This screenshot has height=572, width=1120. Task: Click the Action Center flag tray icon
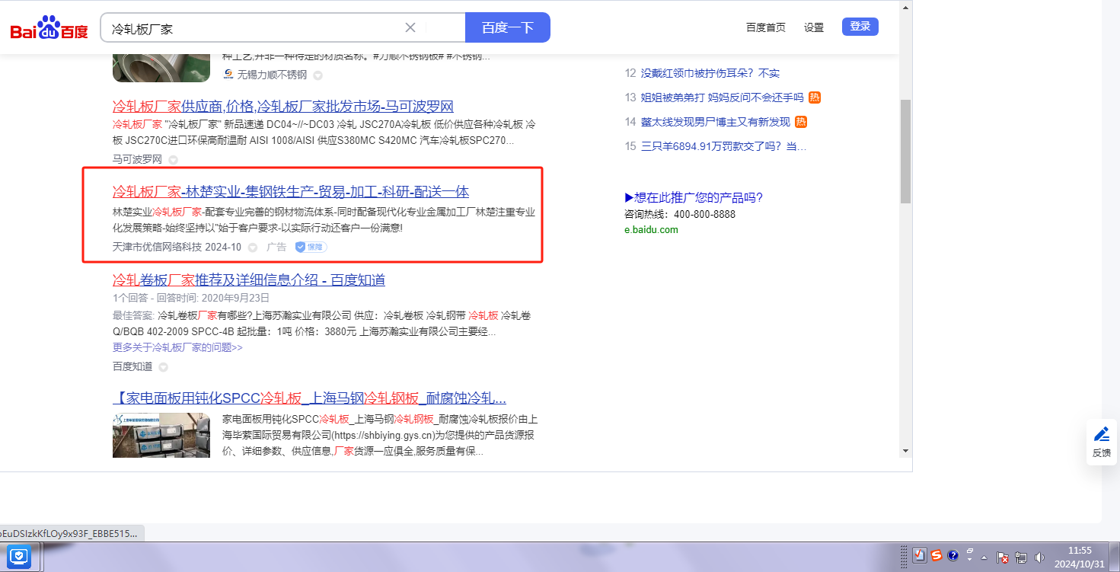(1003, 558)
